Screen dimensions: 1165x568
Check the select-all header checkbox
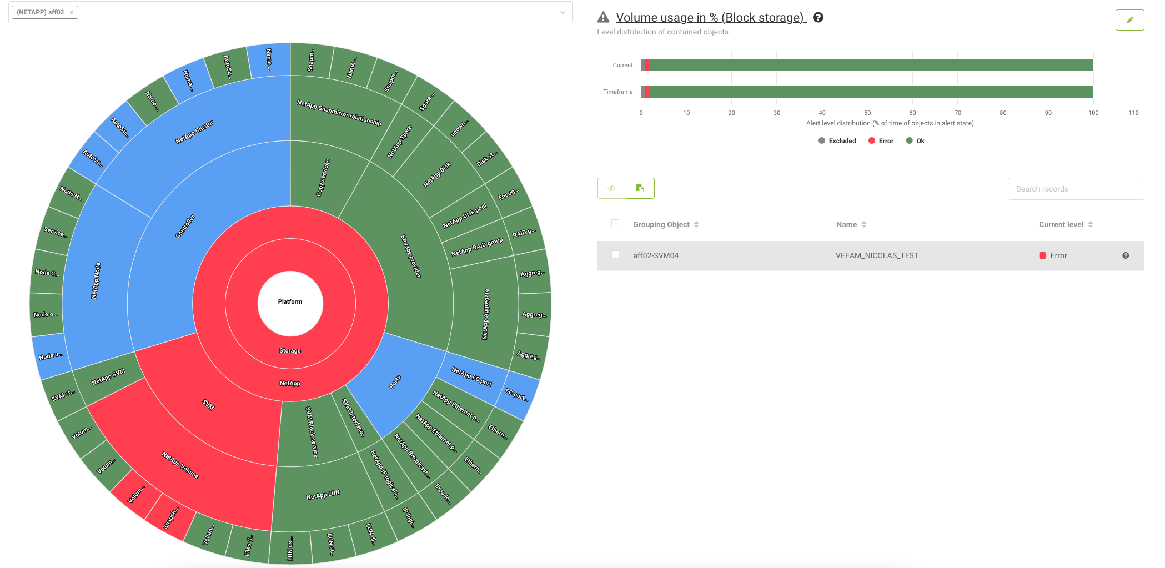point(615,223)
